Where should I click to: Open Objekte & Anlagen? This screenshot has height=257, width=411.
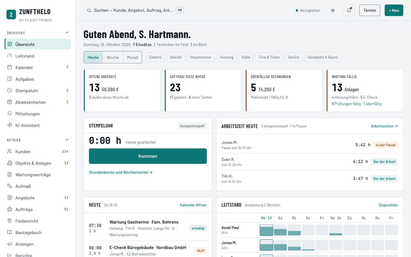38,163
